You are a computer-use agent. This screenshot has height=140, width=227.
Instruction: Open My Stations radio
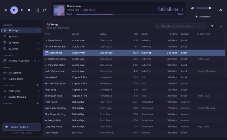[x=21, y=73]
